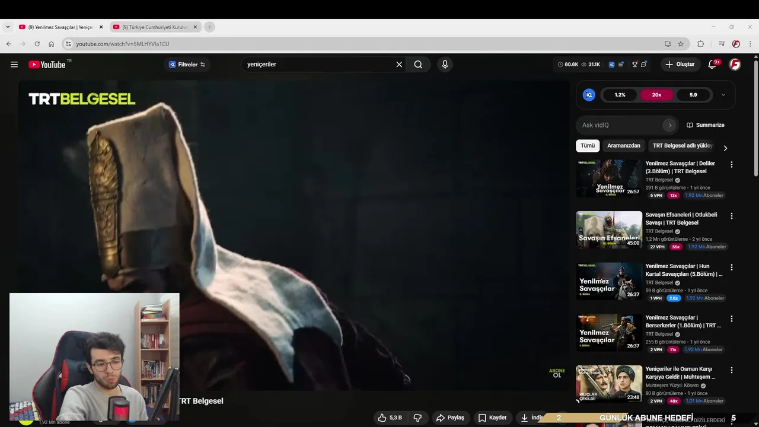Install or cast page icon in address bar

(668, 44)
